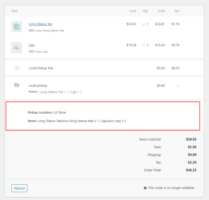Screen dimensions: 209x200
Task: Click the Cap product thumbnail image
Action: click(x=17, y=48)
